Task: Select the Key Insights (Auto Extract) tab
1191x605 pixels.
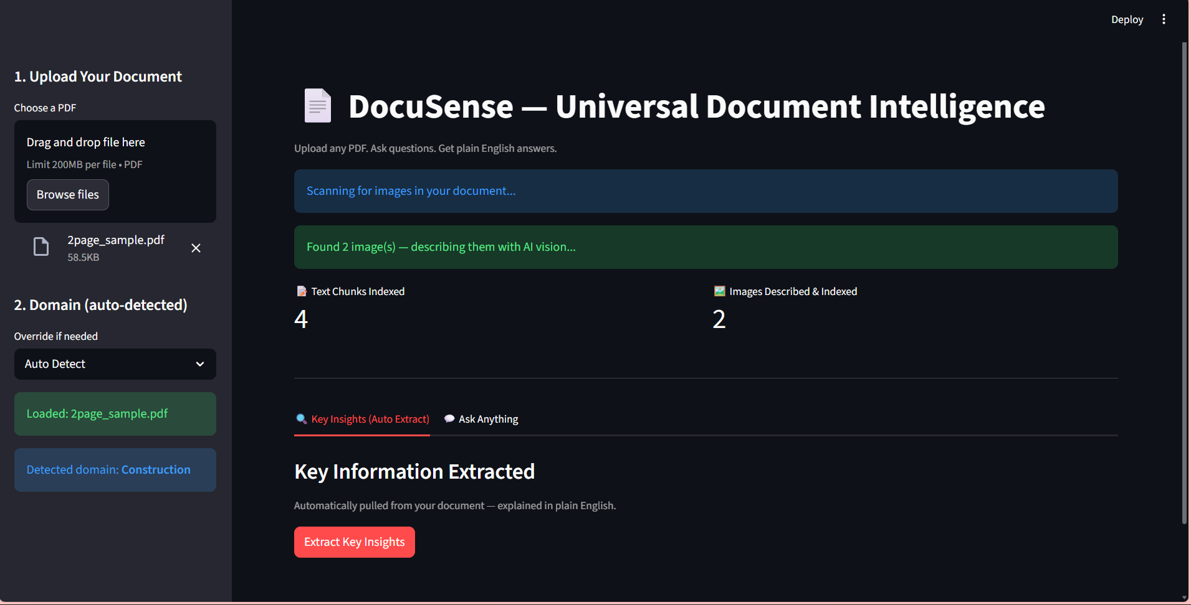Action: tap(362, 418)
